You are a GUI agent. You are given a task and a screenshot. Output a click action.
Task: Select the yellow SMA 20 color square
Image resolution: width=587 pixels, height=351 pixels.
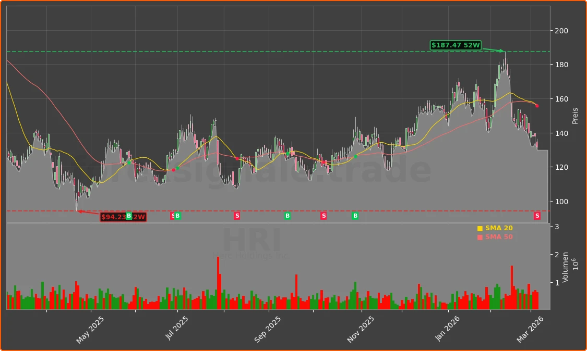pos(479,228)
